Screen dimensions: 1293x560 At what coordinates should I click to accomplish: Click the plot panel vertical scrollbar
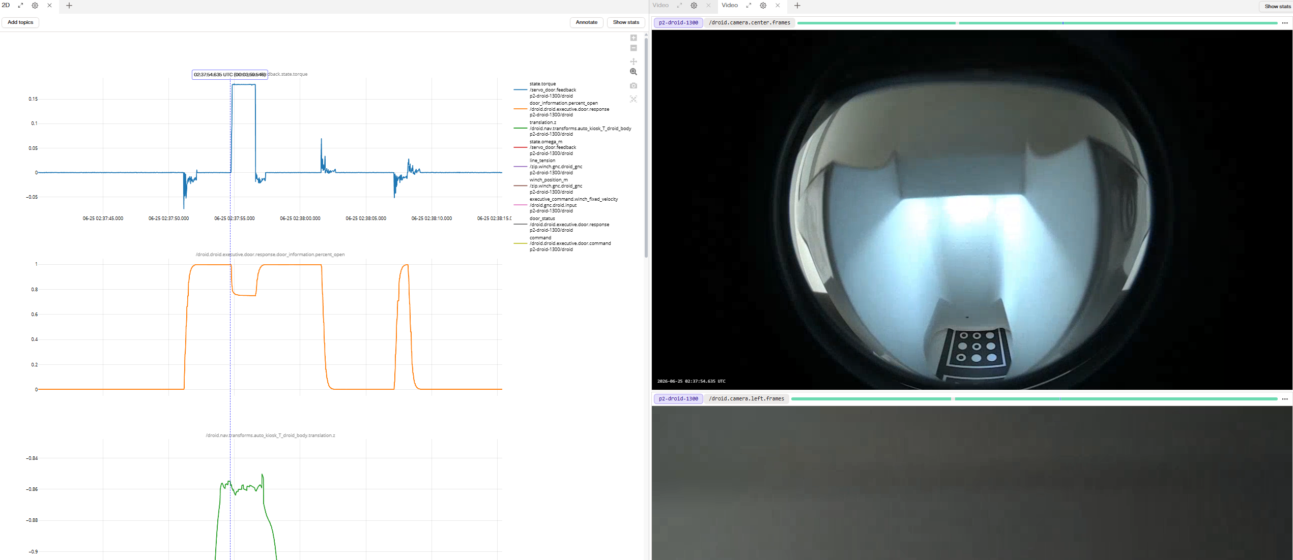(x=646, y=147)
